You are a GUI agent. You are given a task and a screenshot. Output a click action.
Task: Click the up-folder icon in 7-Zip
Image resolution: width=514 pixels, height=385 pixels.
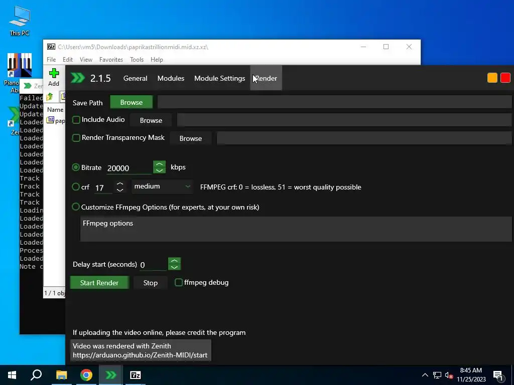tap(50, 97)
